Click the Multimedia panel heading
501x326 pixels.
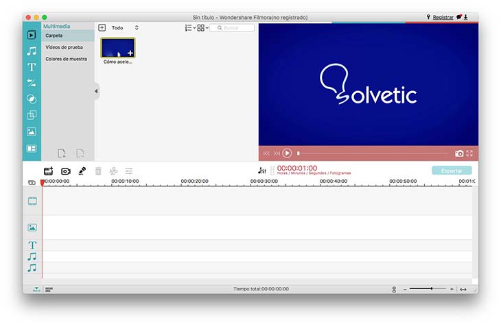[x=56, y=26]
